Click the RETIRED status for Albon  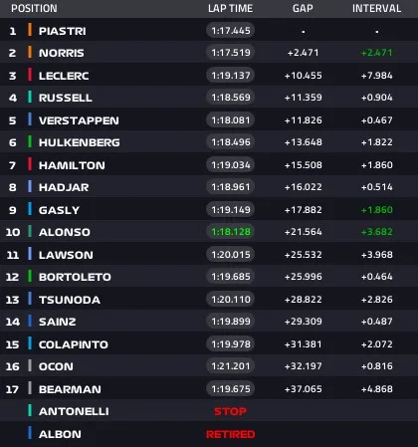[231, 434]
